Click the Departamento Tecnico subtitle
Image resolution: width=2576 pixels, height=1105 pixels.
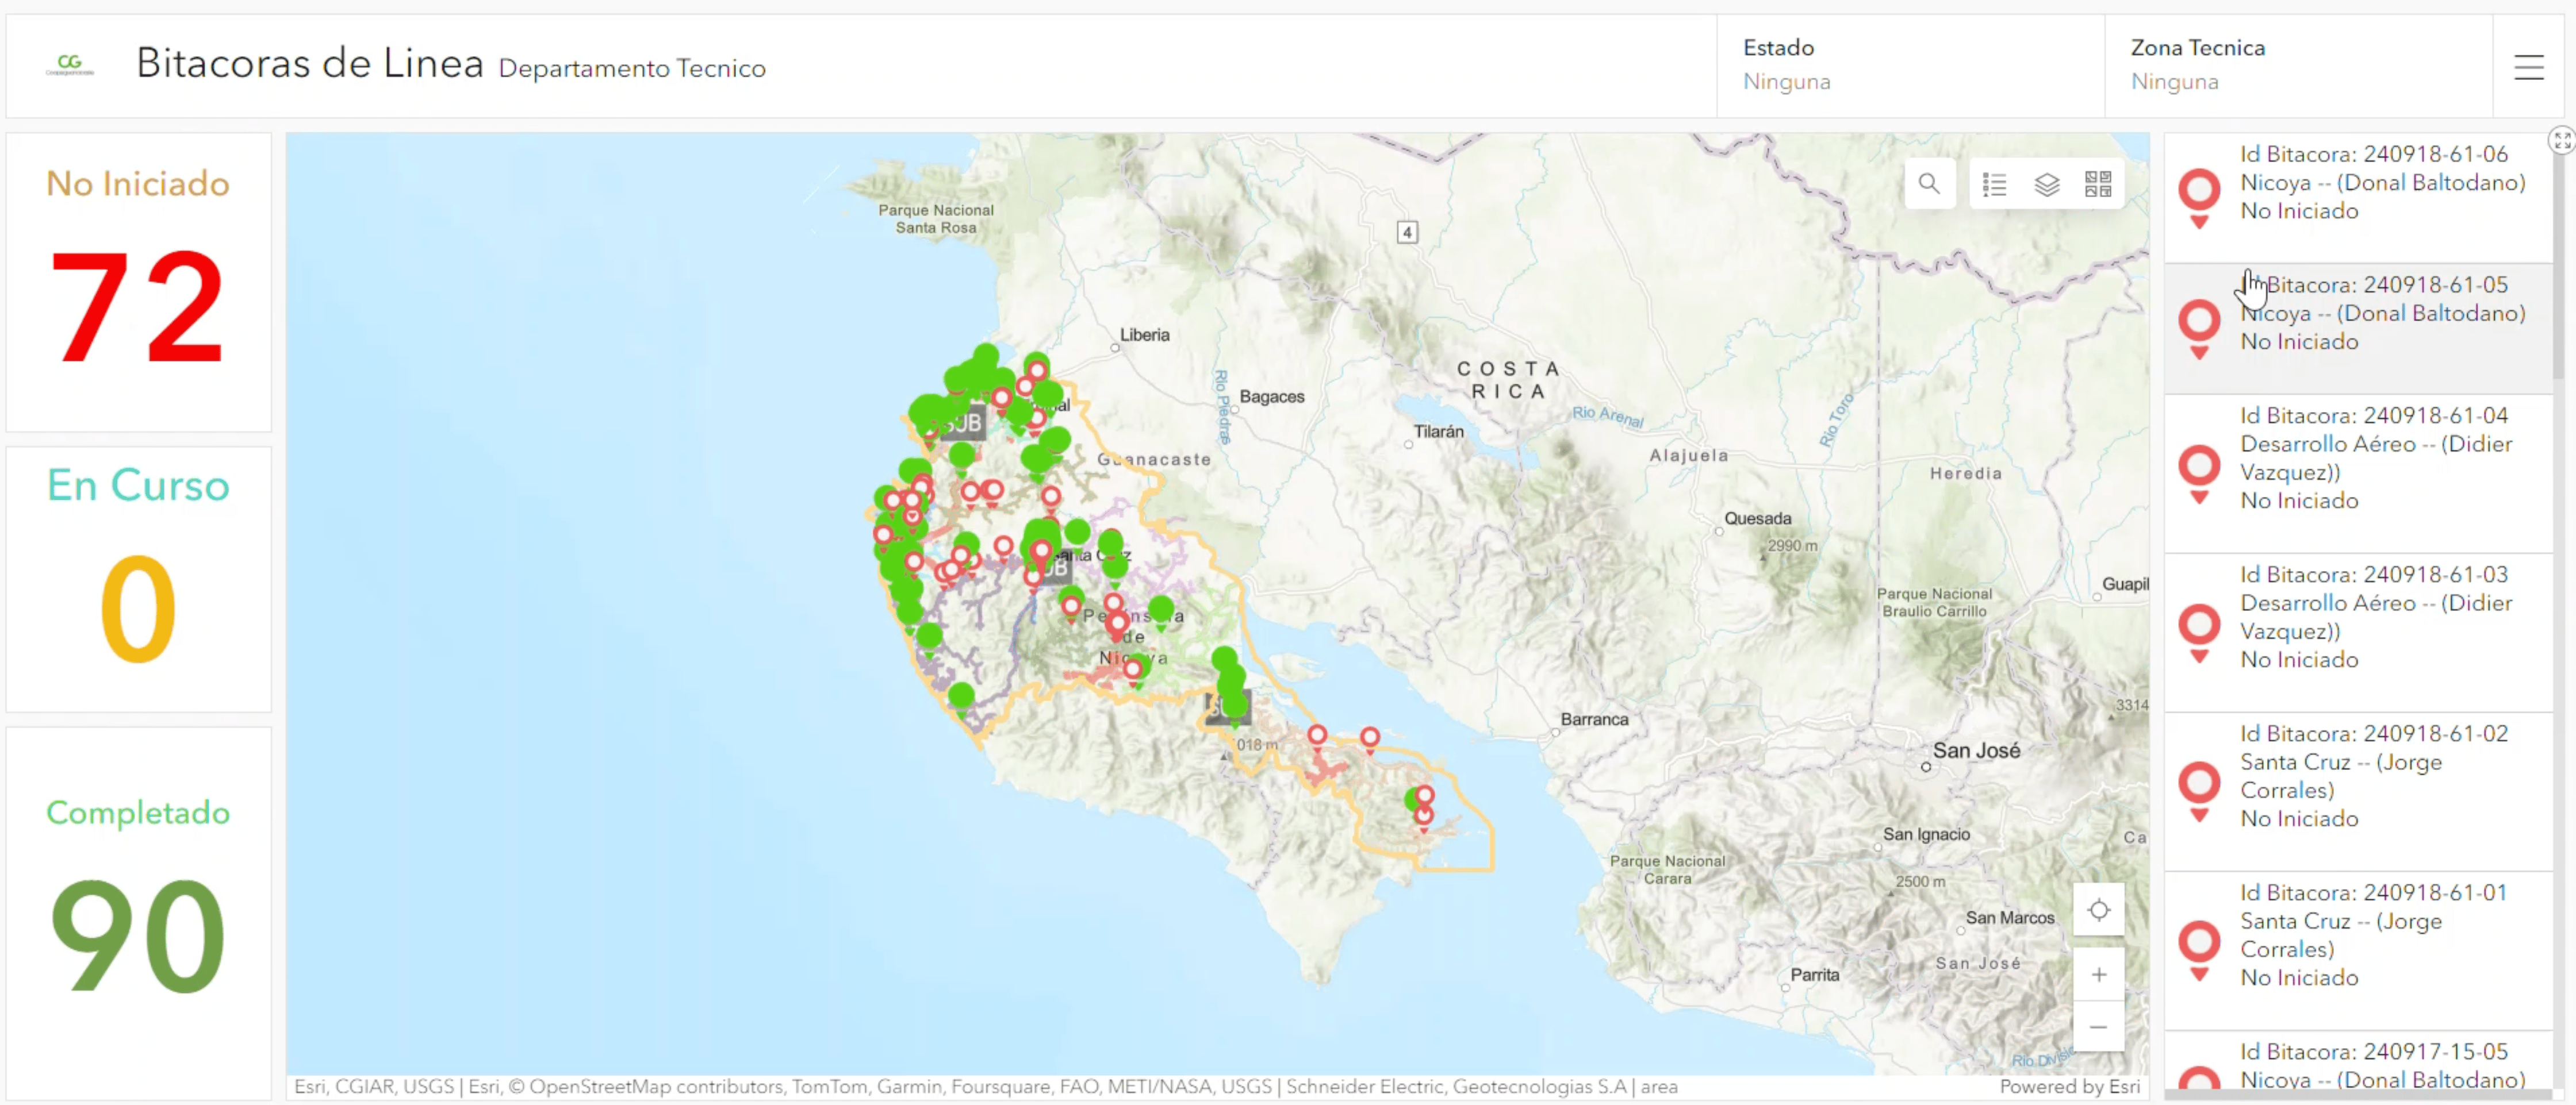632,68
